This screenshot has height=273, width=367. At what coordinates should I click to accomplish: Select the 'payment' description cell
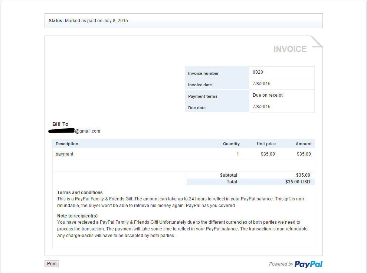64,154
